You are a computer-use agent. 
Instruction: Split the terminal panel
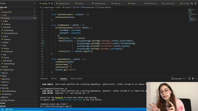(x=189, y=79)
